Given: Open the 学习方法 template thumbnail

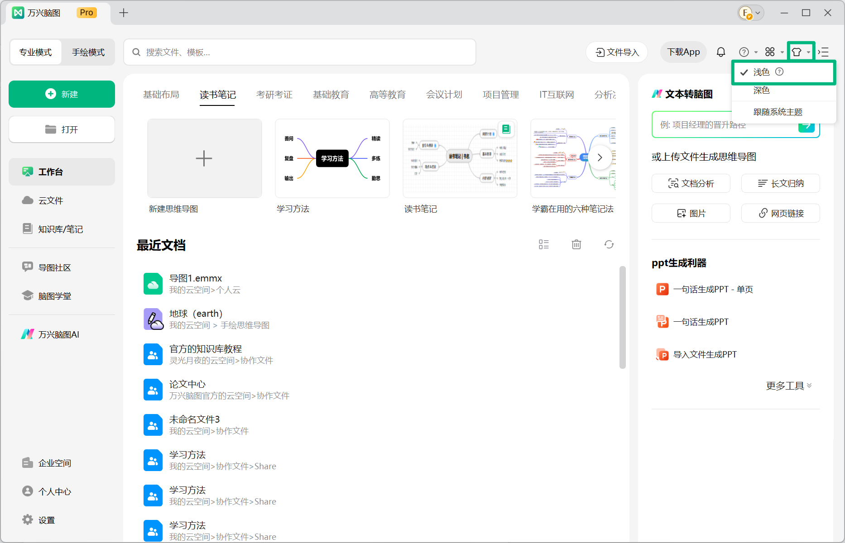Looking at the screenshot, I should [332, 158].
